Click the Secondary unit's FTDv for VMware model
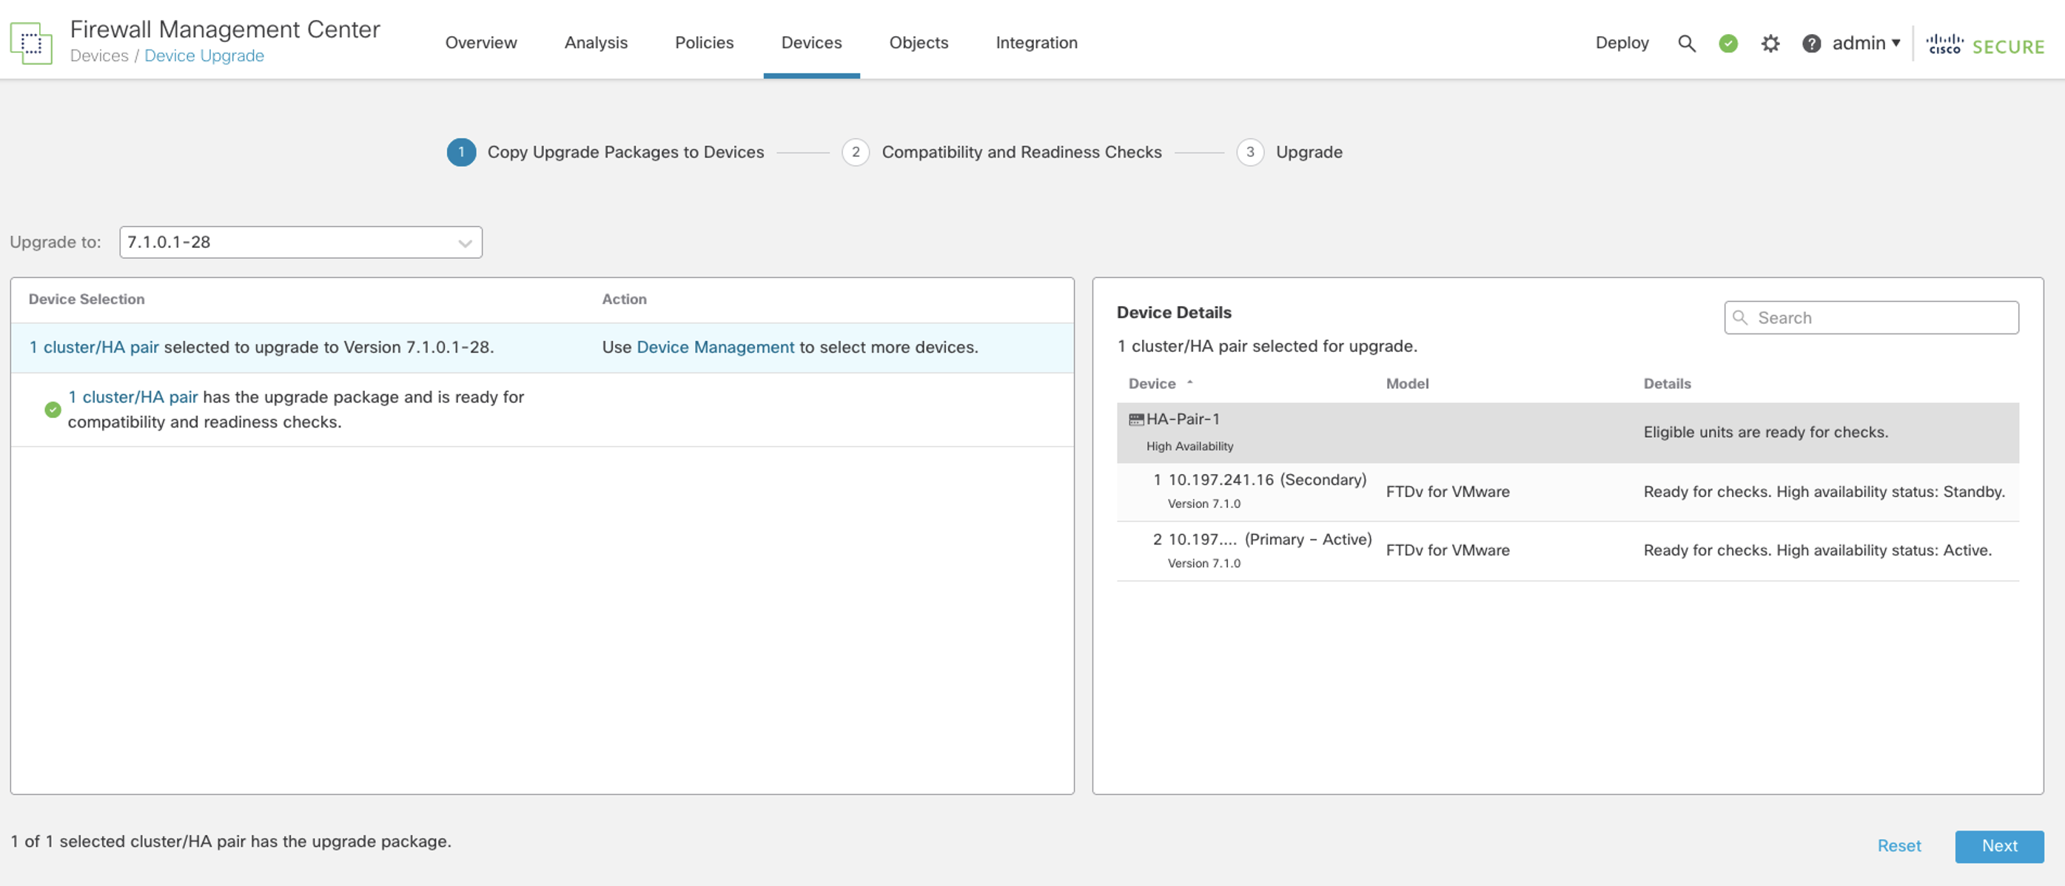 click(1447, 492)
